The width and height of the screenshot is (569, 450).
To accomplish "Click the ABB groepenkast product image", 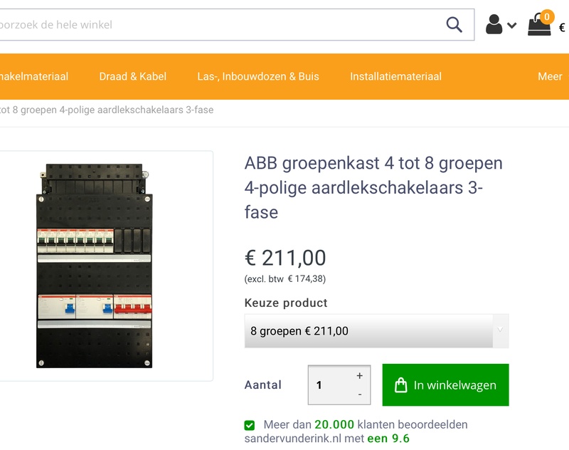I will coord(94,266).
